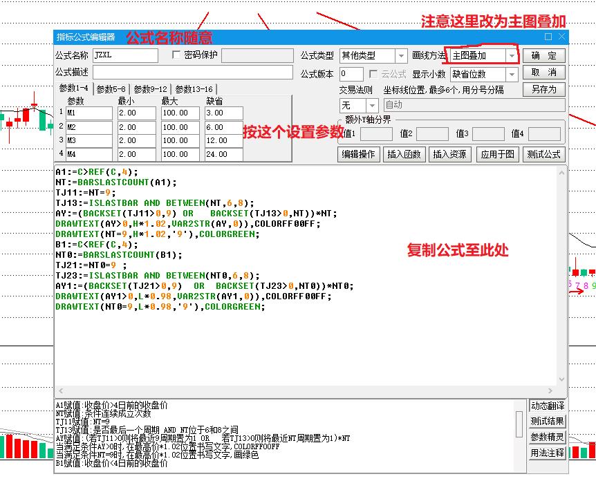Open the 公式类型 dropdown showing 其他类型
Screen dimensions: 596x481
pyautogui.click(x=402, y=55)
